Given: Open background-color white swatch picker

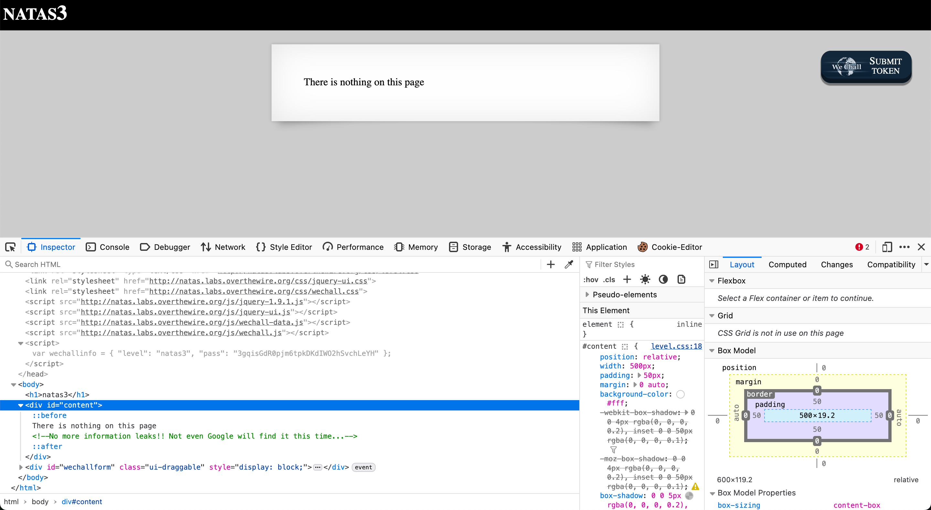Looking at the screenshot, I should 680,394.
